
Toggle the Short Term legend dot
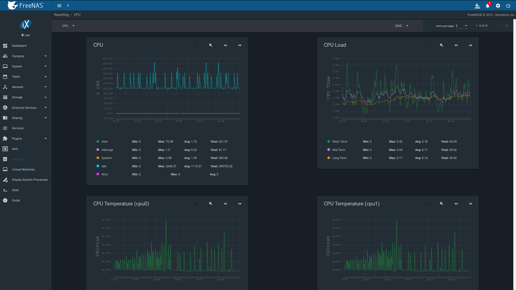(x=328, y=142)
